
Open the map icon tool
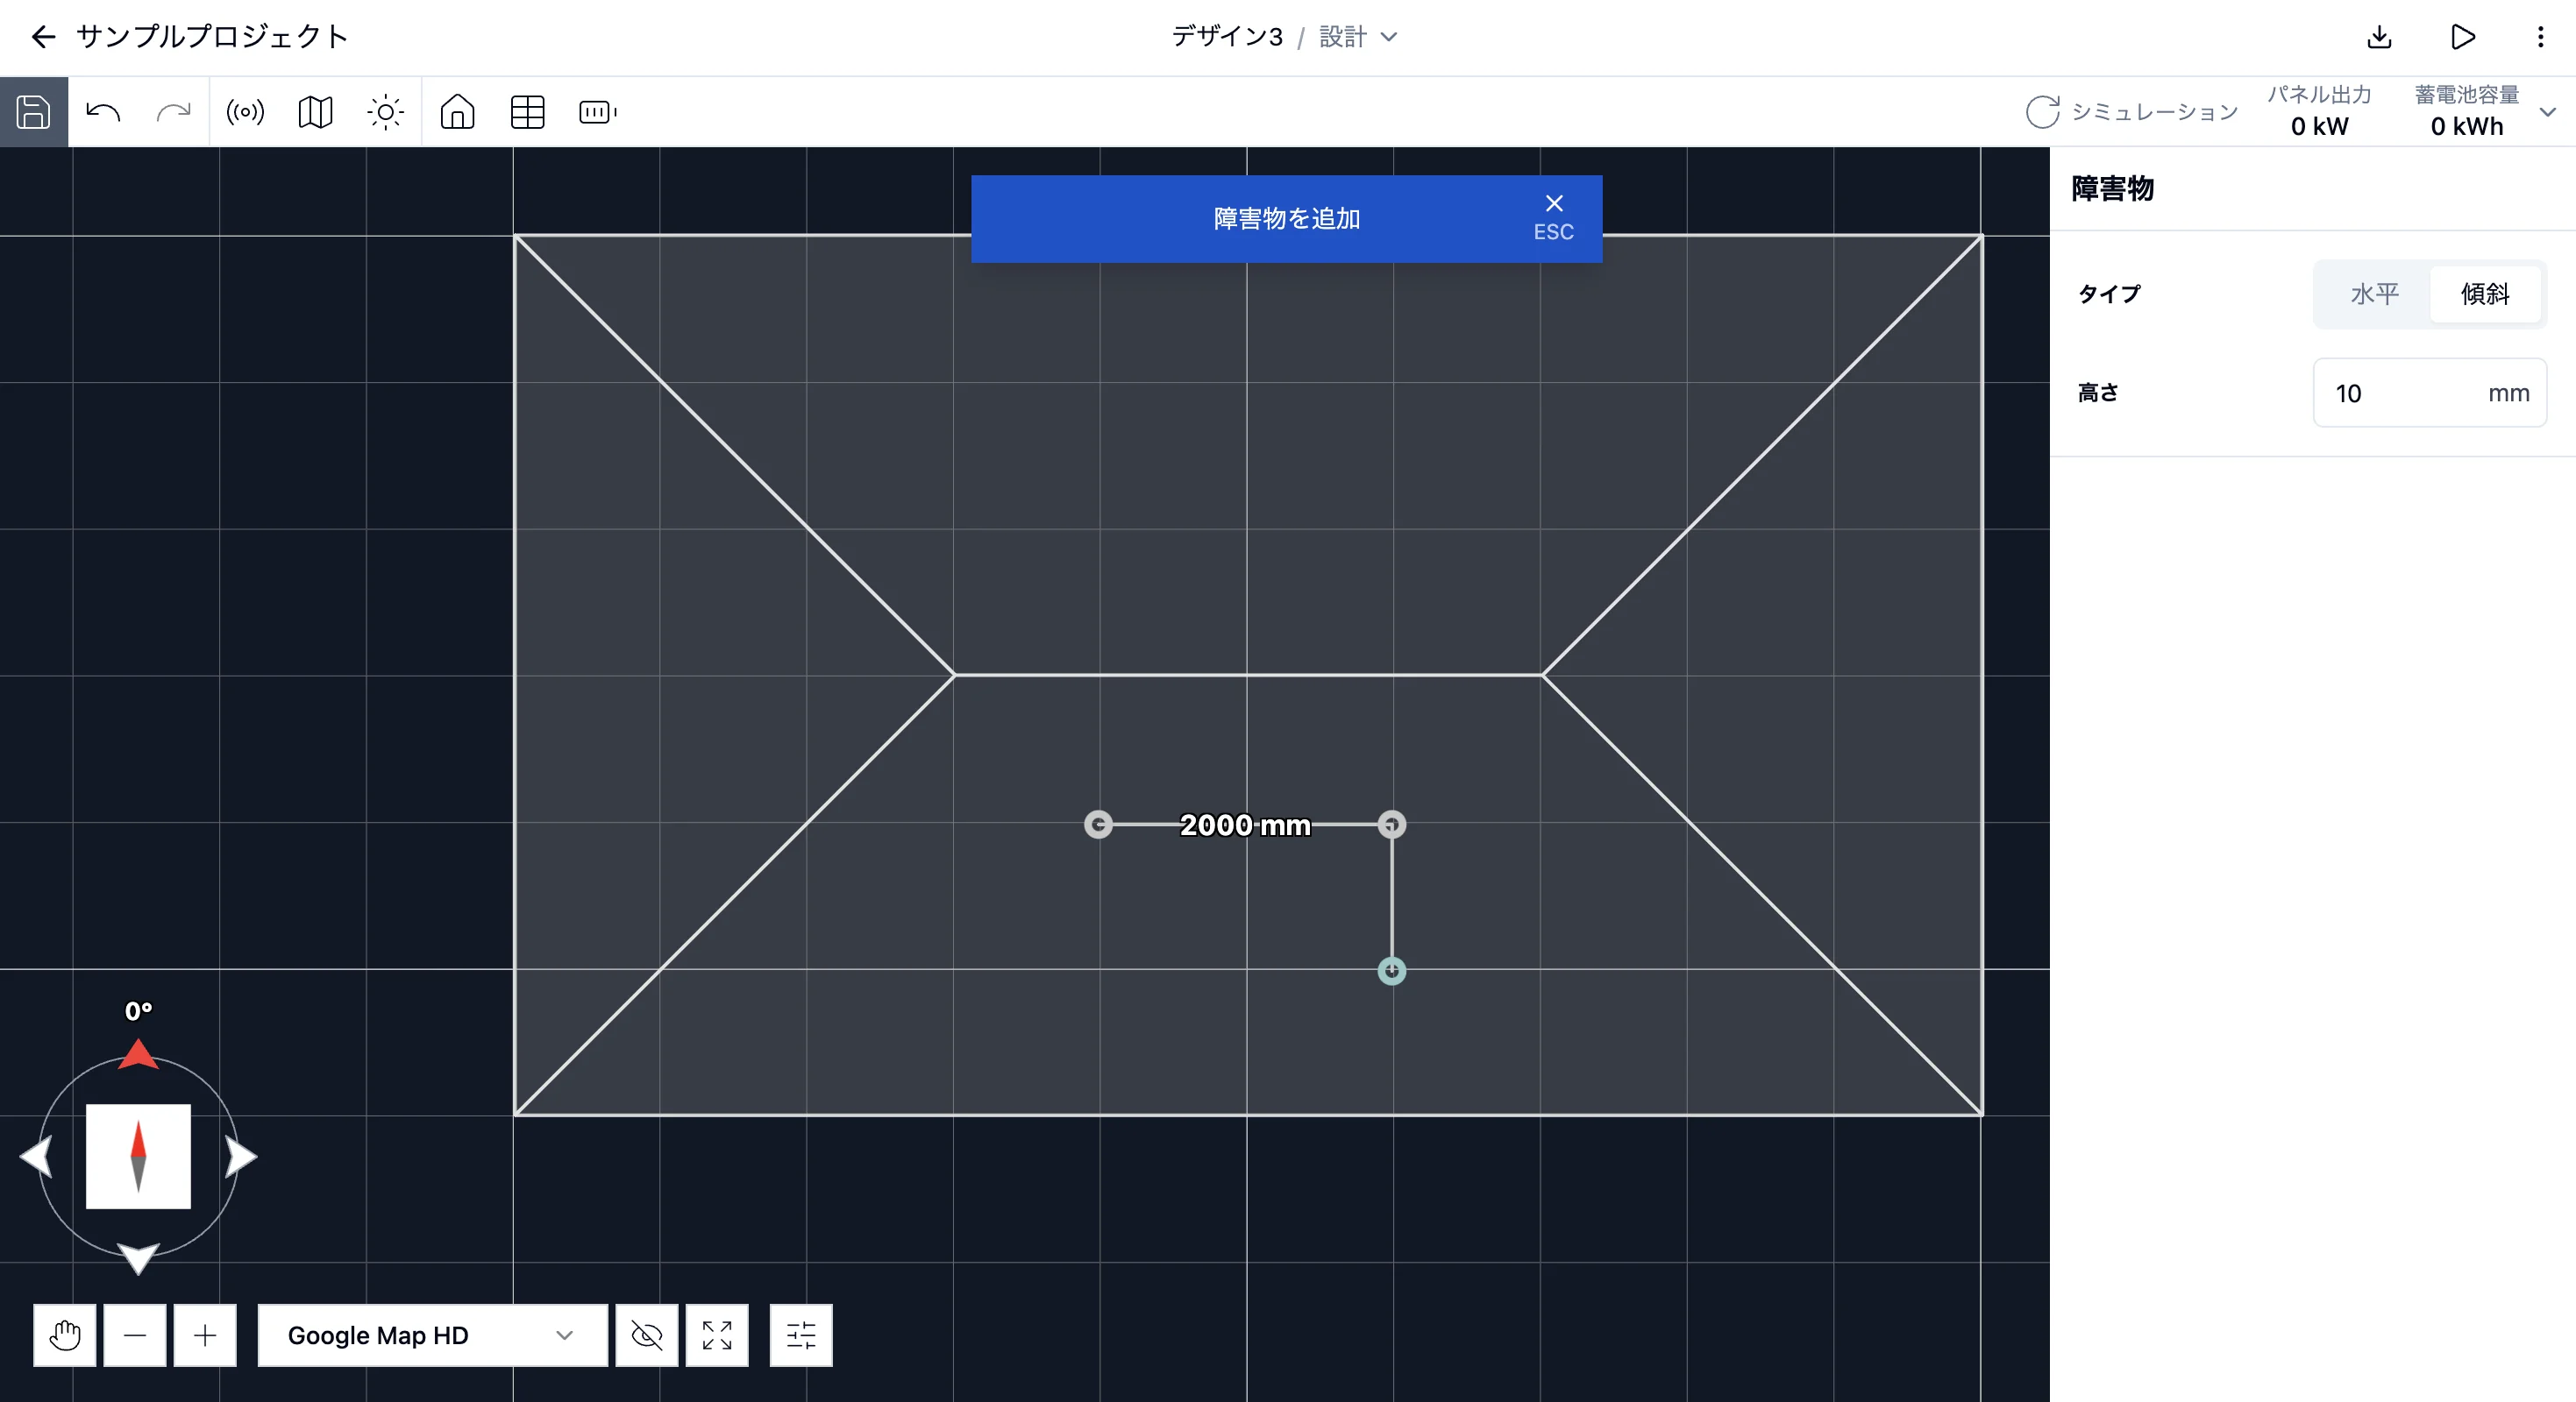[x=315, y=112]
